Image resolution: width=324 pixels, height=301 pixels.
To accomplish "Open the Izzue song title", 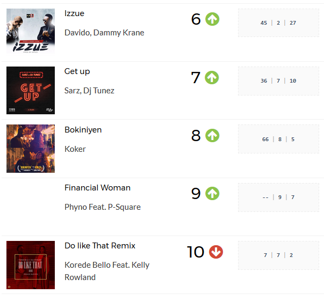I will [74, 13].
